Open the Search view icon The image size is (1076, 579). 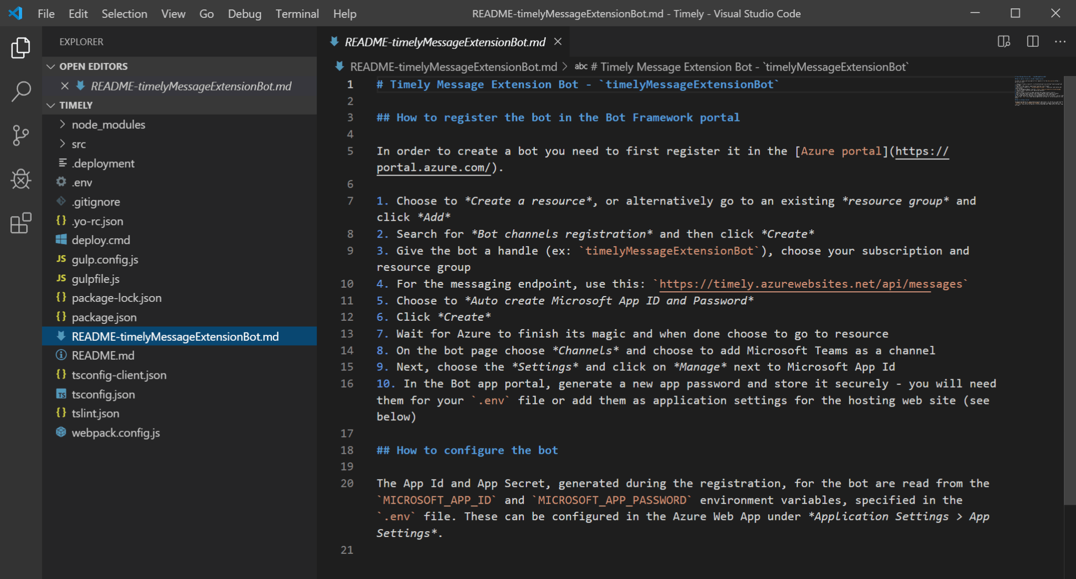click(21, 92)
